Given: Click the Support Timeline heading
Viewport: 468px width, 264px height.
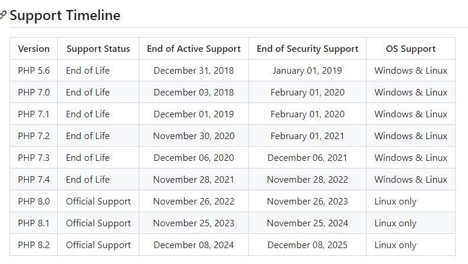Looking at the screenshot, I should (65, 16).
